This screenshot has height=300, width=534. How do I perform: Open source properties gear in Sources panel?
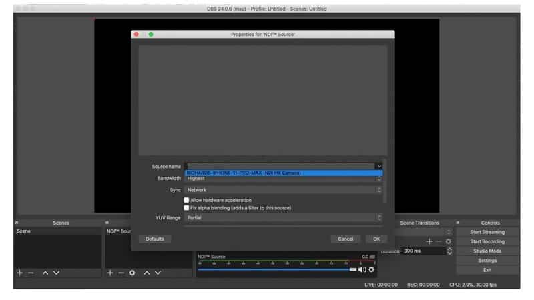(132, 273)
